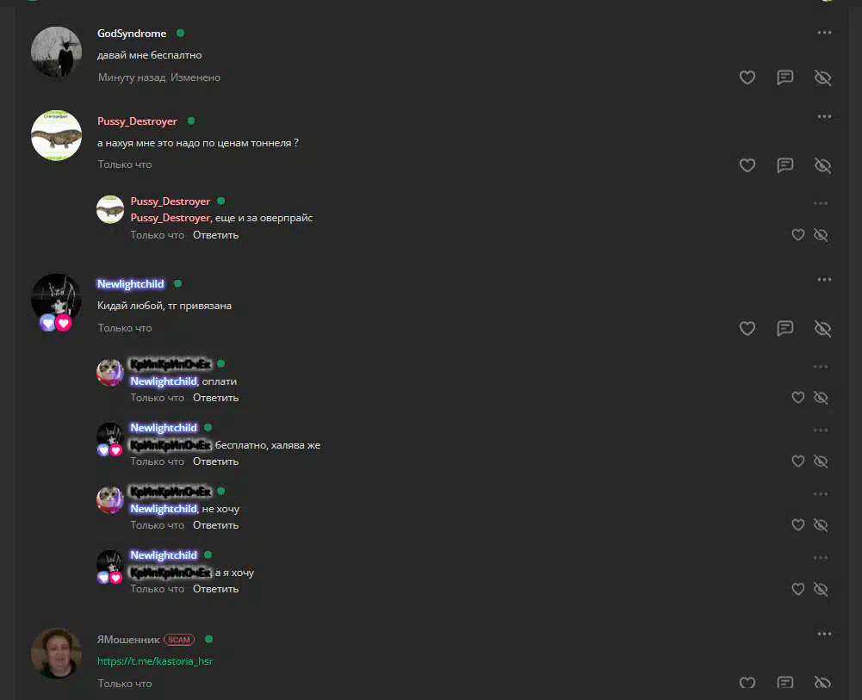The image size is (862, 700).
Task: Hide GodSyndrome's comment with the crossed-eye icon
Action: (822, 77)
